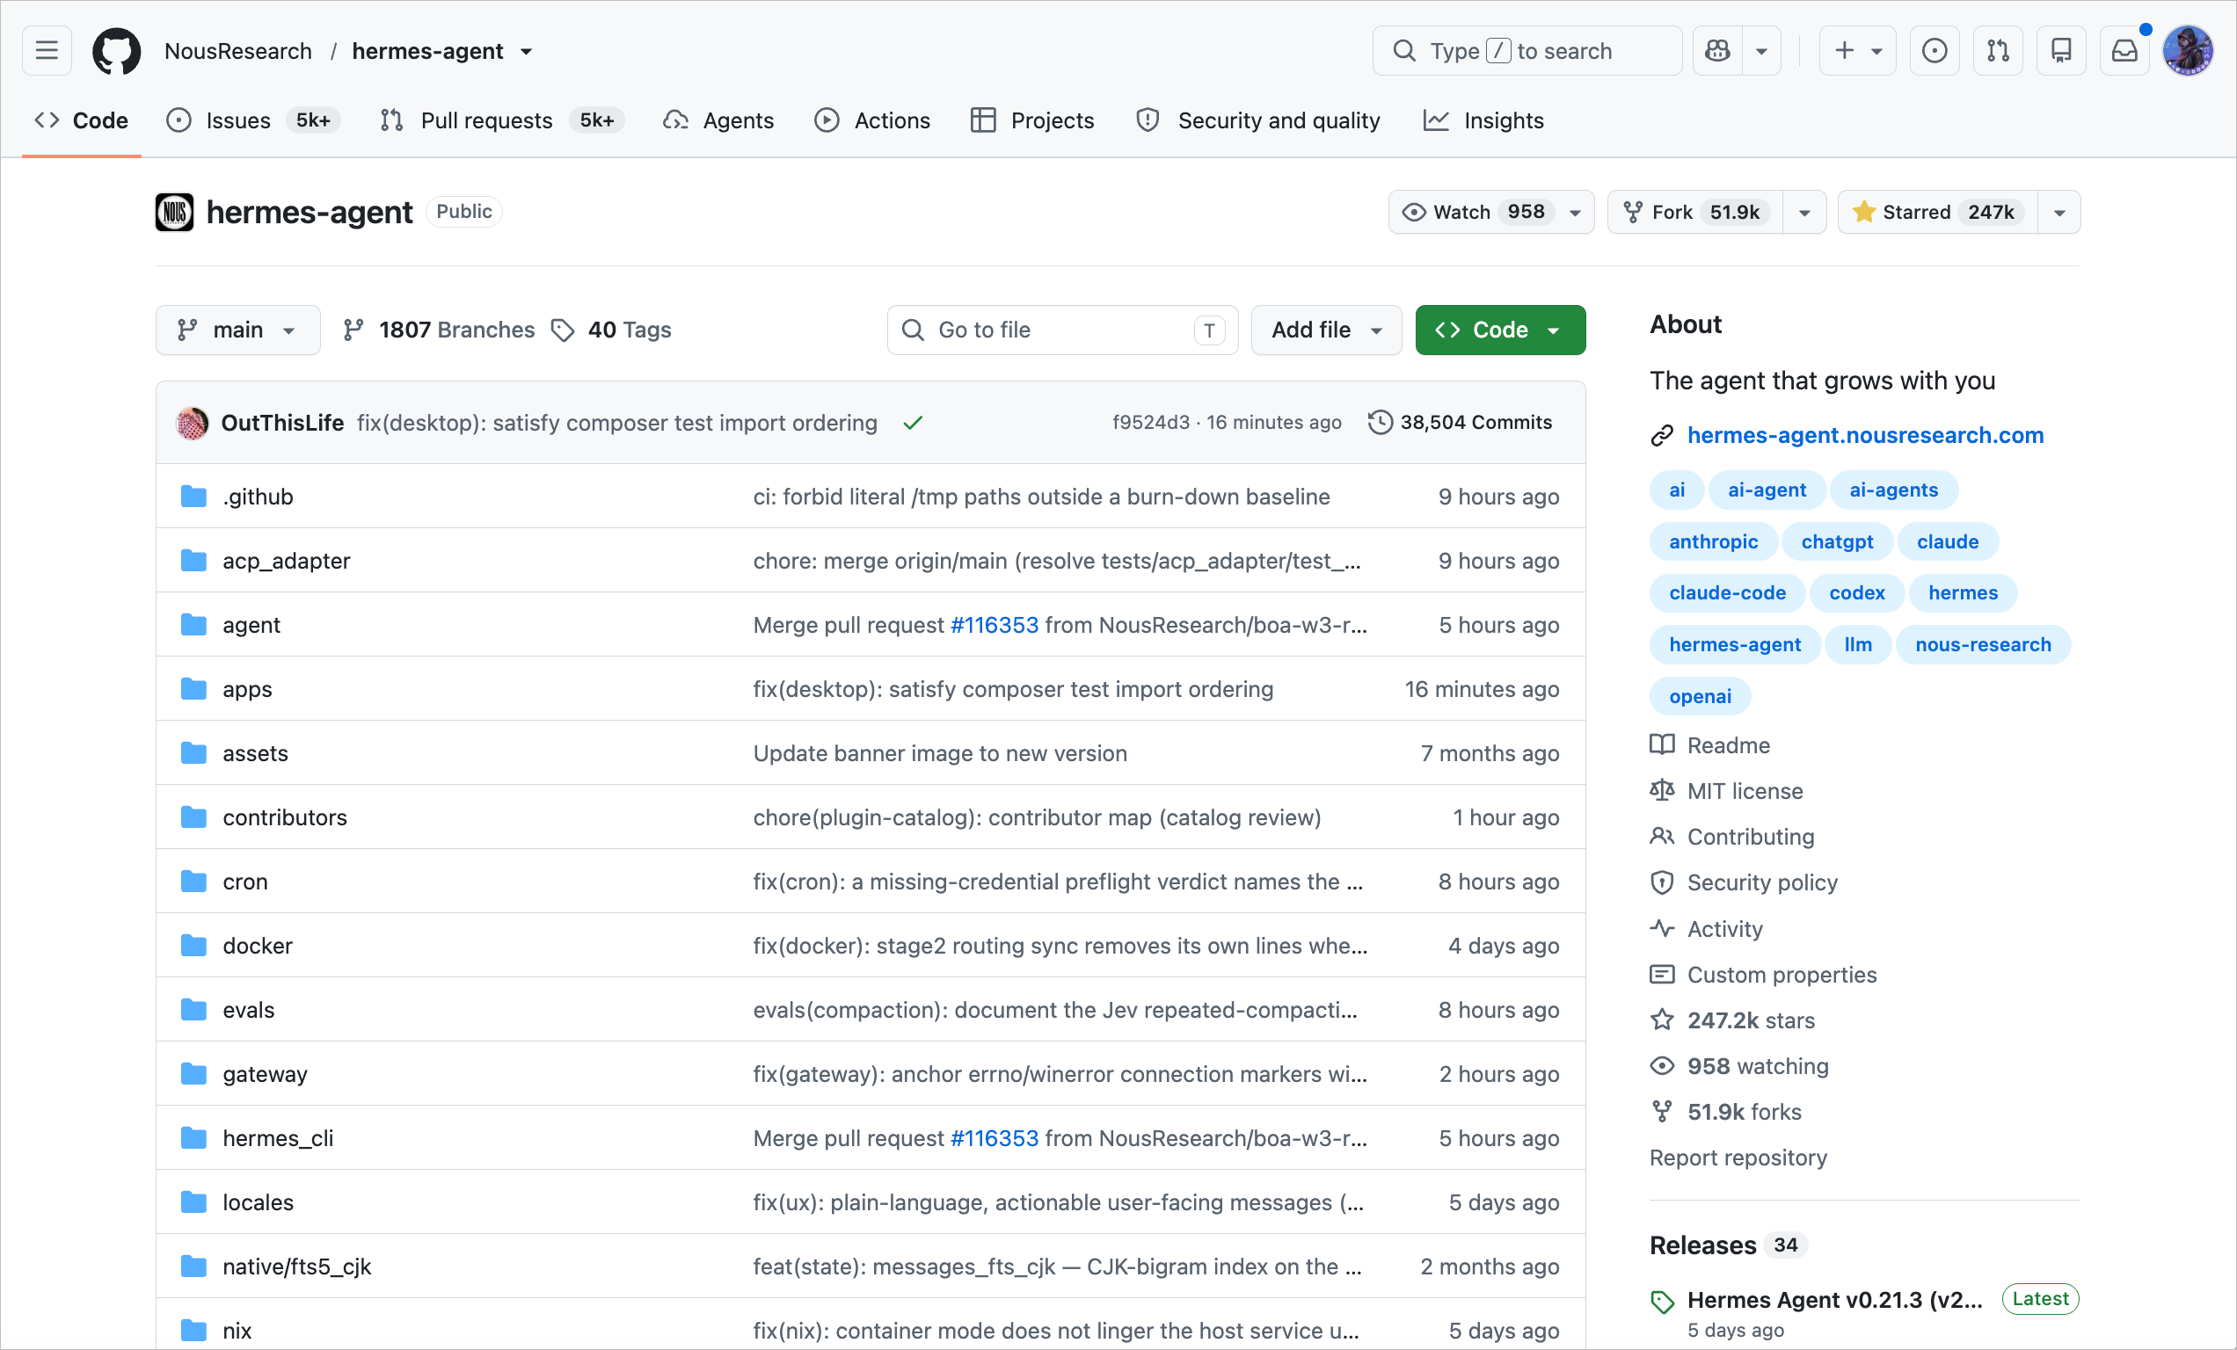
Task: View 1807 Branches
Action: click(x=440, y=330)
